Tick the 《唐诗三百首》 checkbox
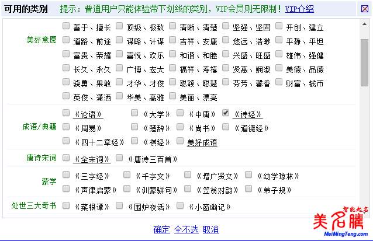Image resolution: width=373 pixels, height=241 pixels. click(120, 158)
